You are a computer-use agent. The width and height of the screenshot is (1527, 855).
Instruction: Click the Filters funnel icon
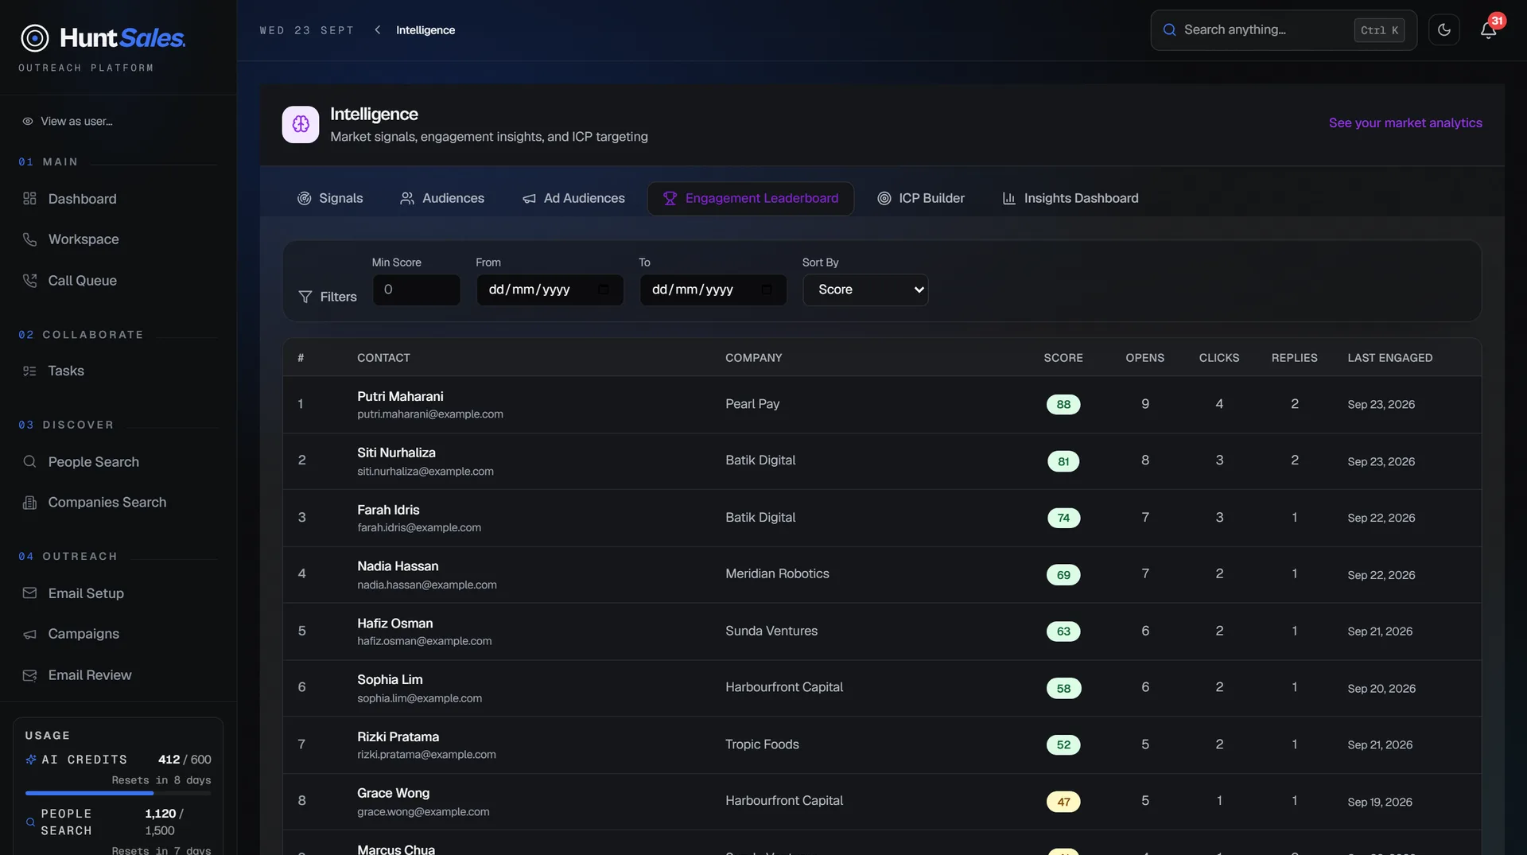point(305,297)
